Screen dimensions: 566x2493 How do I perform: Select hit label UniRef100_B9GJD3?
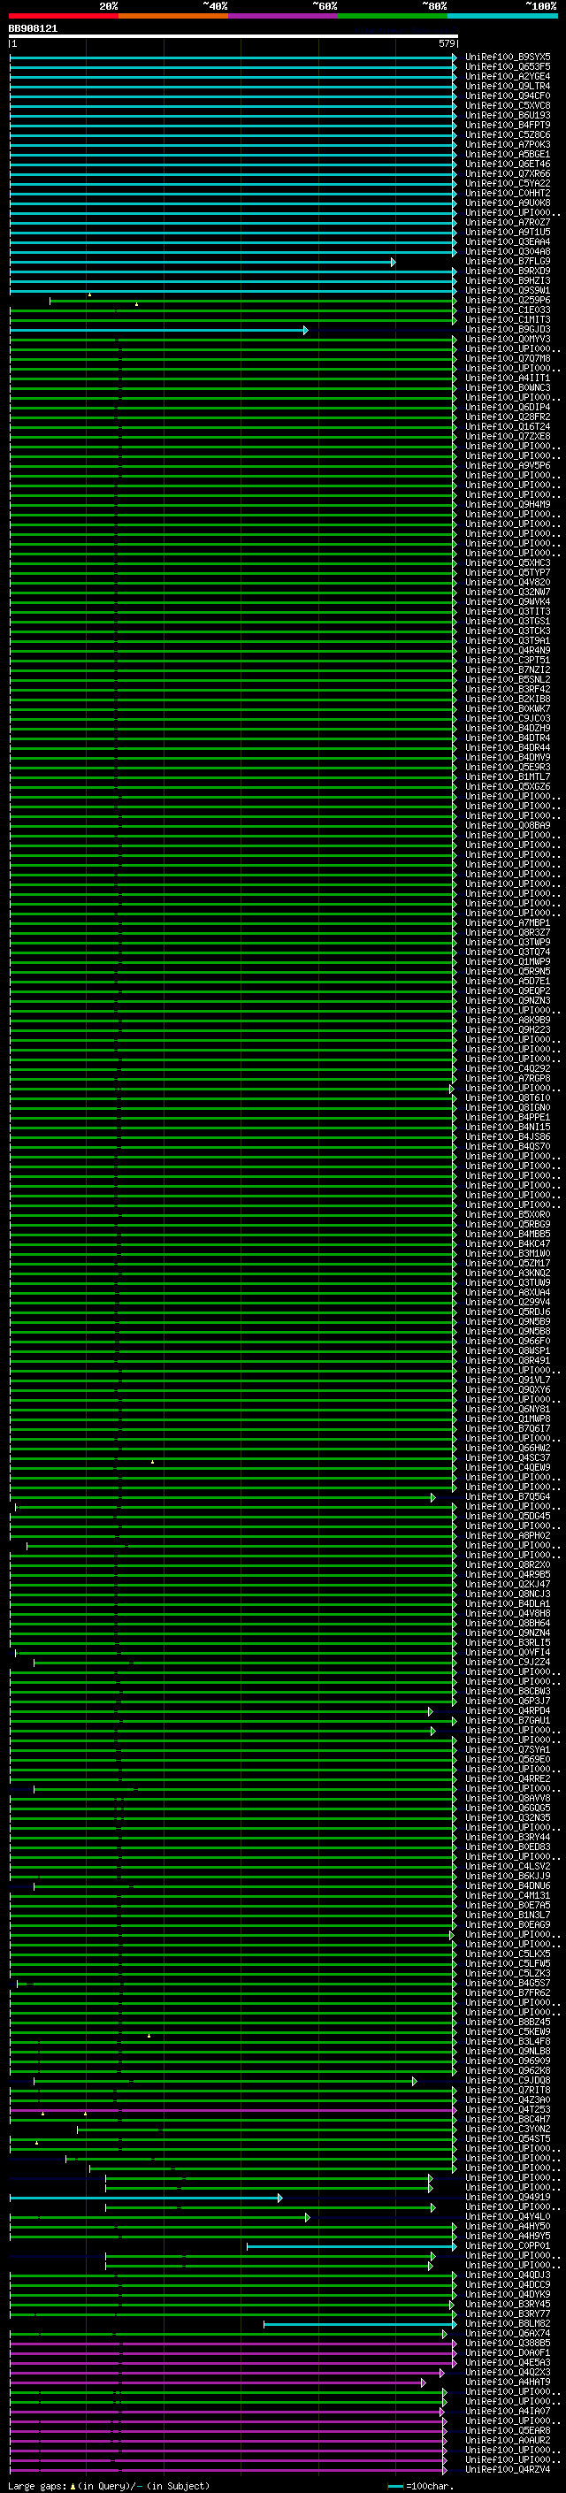[508, 330]
